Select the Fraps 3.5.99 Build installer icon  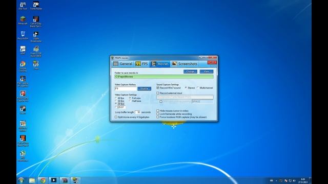[36, 52]
